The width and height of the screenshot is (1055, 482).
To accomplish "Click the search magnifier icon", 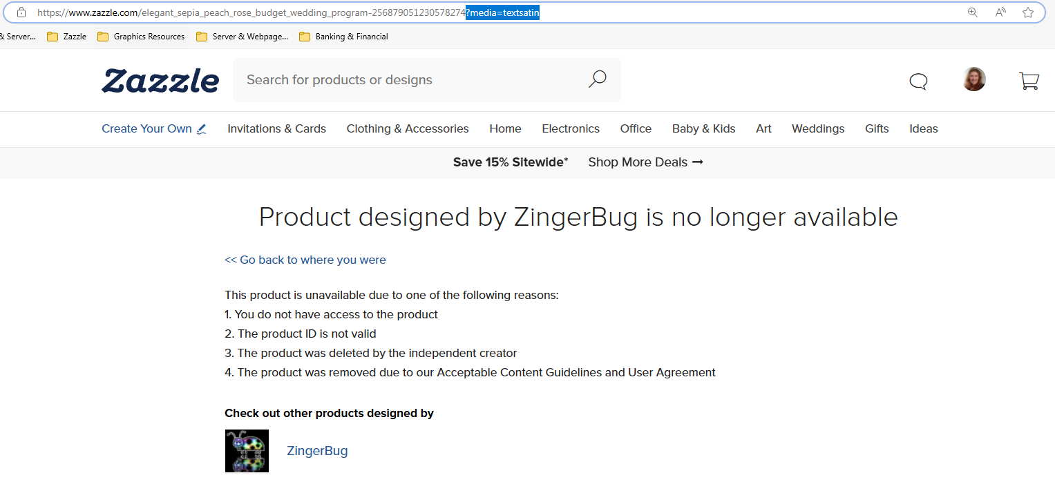I will [x=597, y=79].
